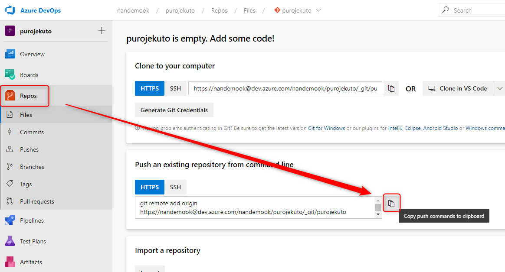Open Git for Windows link

click(x=326, y=128)
